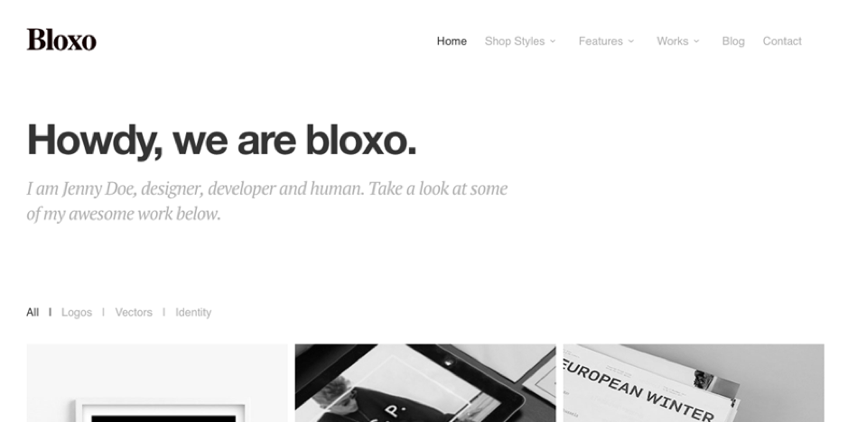Screen dimensions: 848x422
Task: Visit the Blog link
Action: 733,41
